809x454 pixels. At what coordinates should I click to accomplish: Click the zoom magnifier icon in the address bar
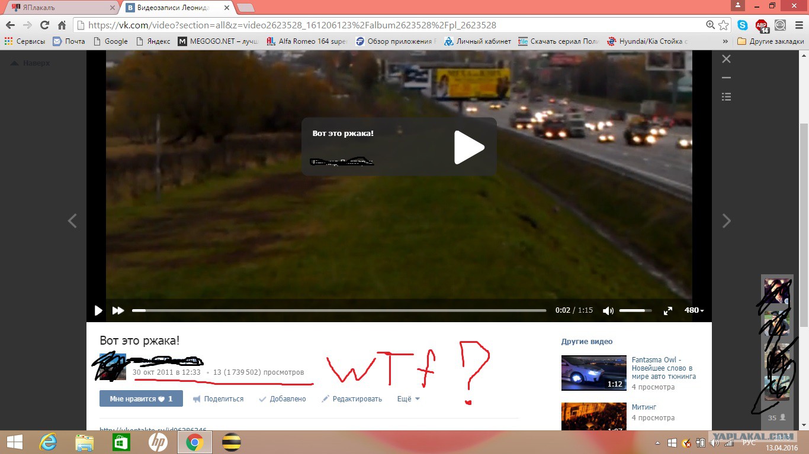tap(710, 25)
